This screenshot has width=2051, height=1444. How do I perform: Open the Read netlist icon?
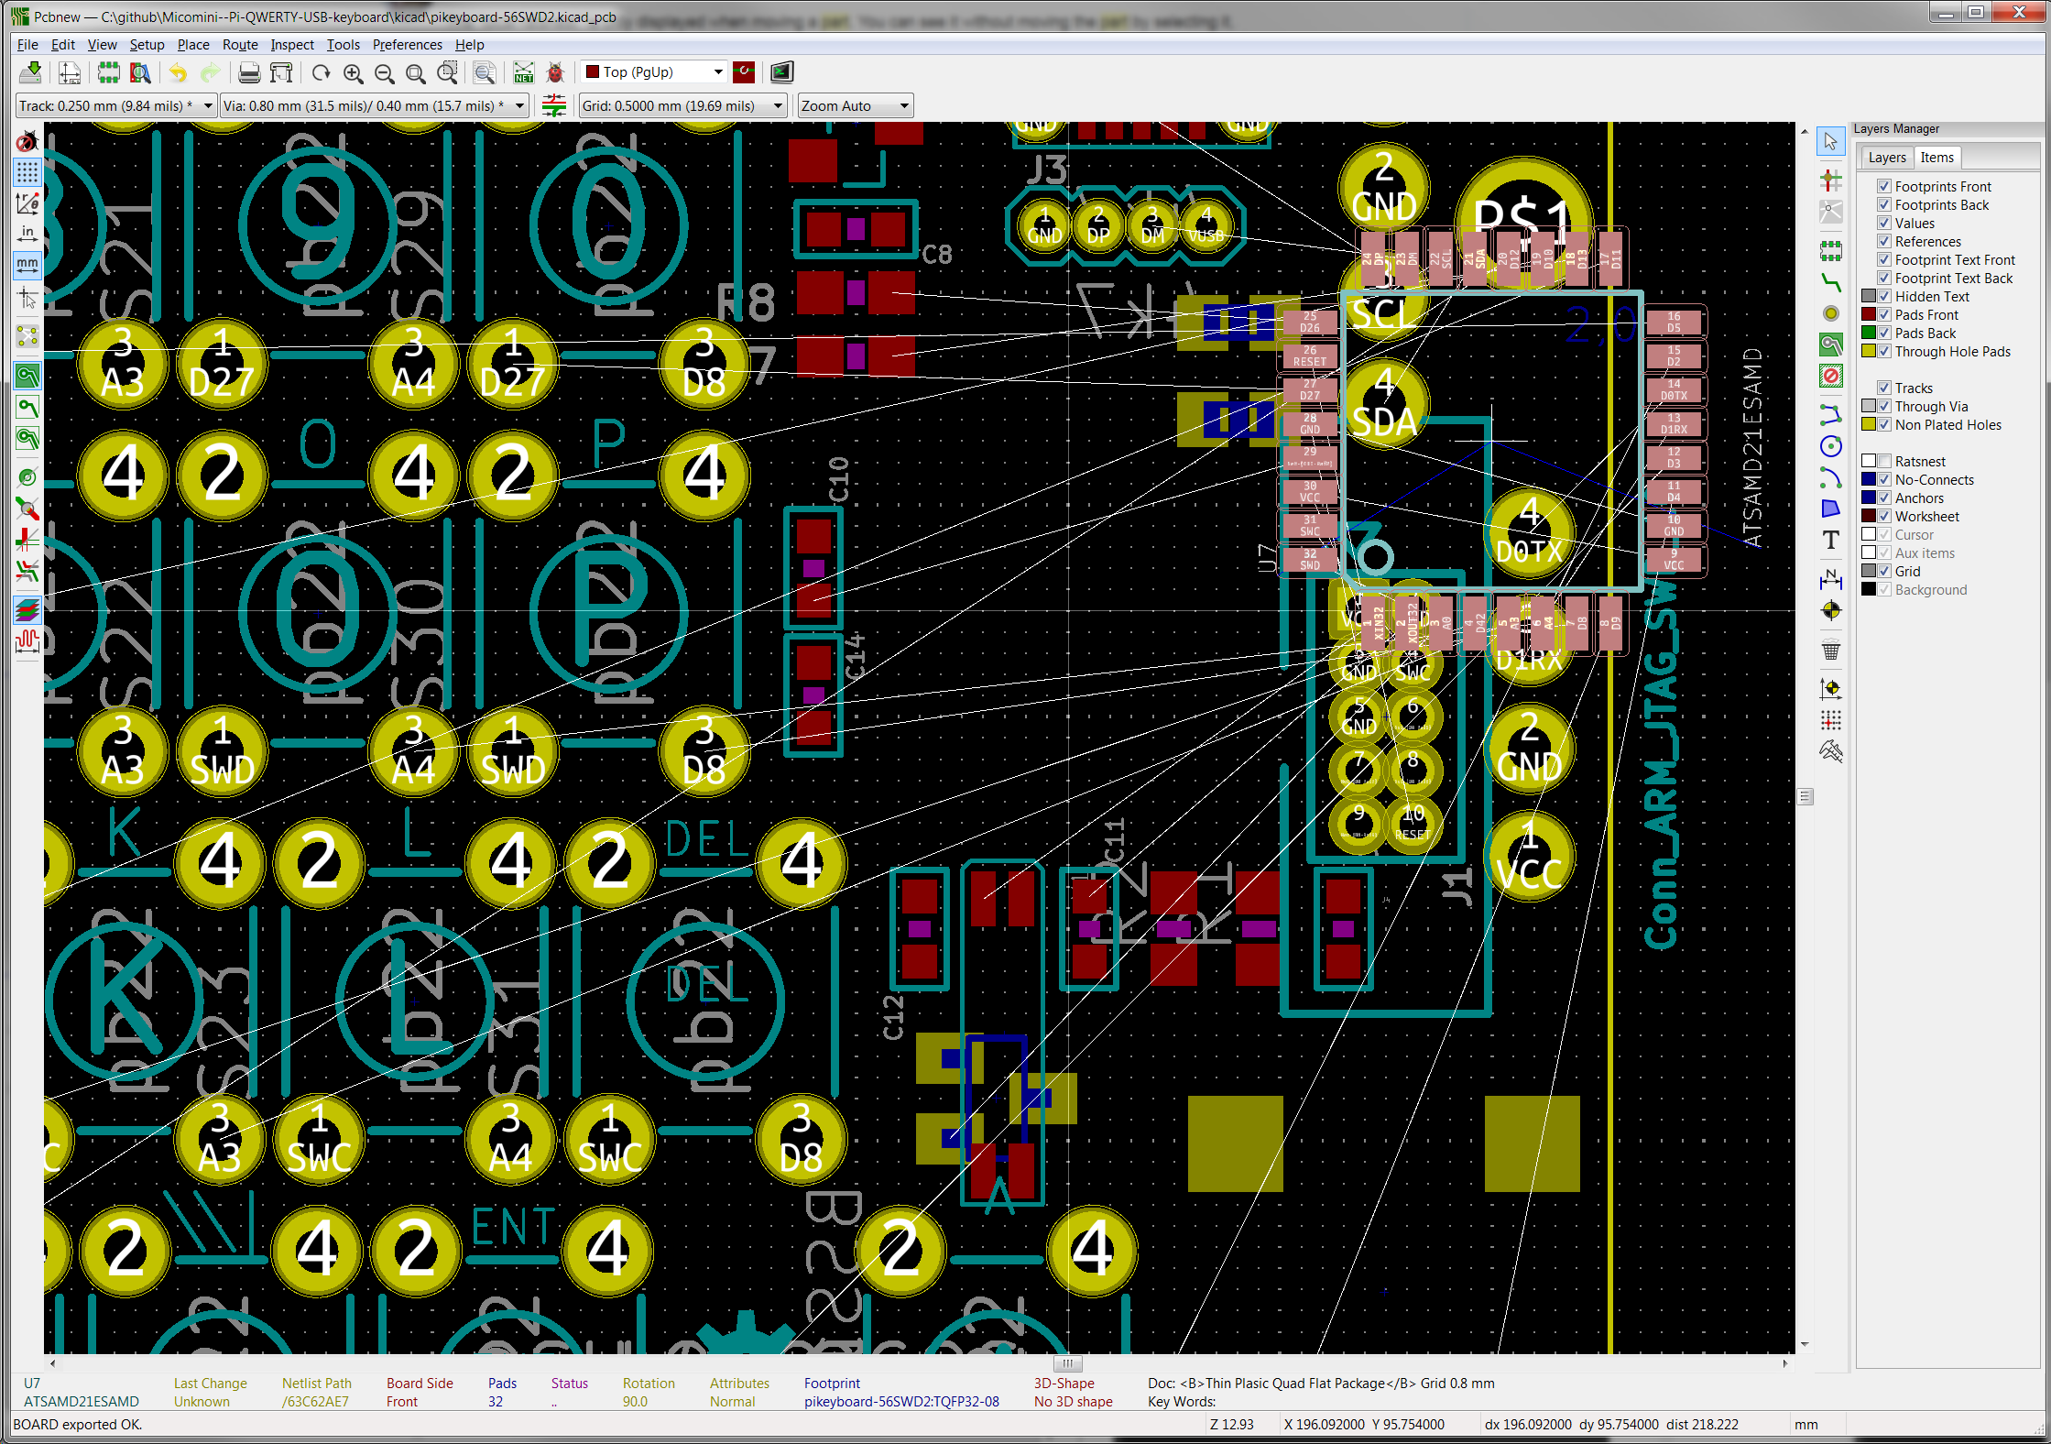coord(524,72)
